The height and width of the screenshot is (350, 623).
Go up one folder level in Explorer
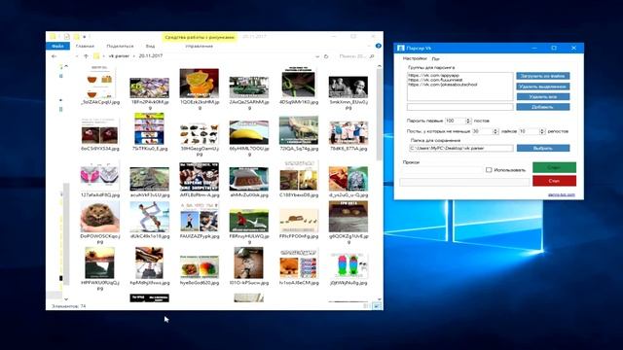(x=86, y=56)
